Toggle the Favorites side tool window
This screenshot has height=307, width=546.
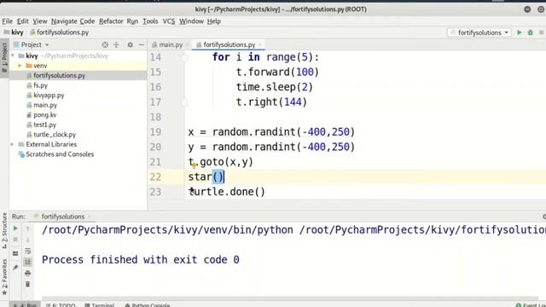(x=4, y=277)
